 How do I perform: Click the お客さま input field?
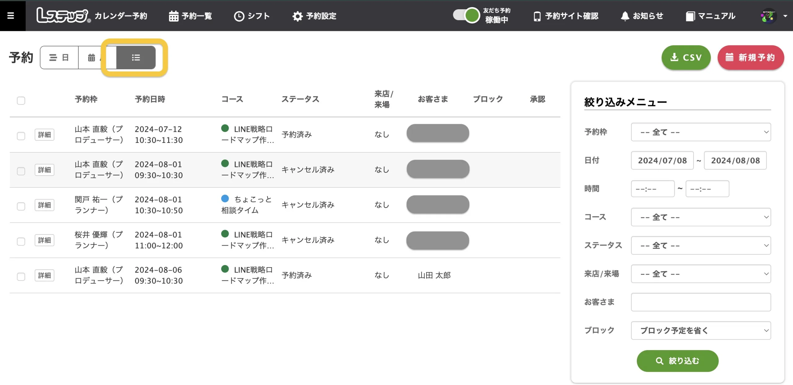pos(703,302)
